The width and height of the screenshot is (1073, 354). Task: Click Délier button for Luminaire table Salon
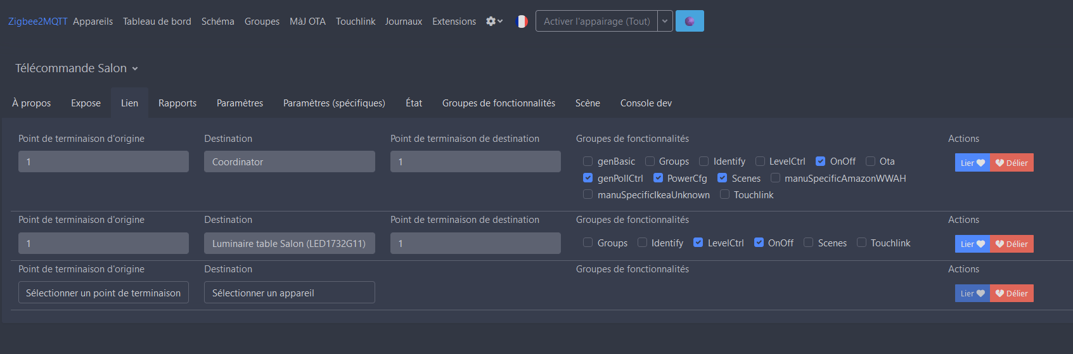tap(1012, 244)
